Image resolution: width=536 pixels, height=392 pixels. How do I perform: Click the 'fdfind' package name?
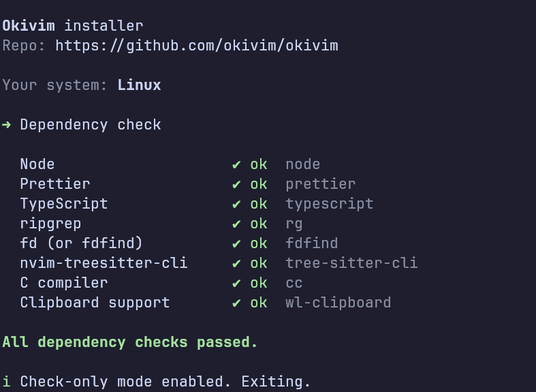pyautogui.click(x=312, y=243)
